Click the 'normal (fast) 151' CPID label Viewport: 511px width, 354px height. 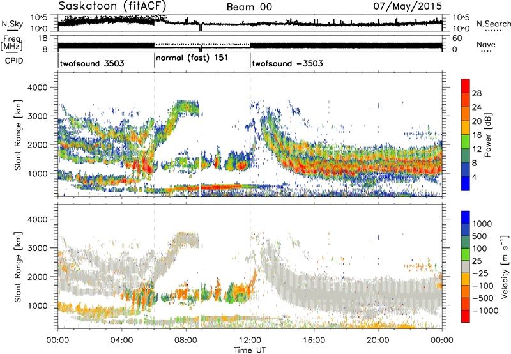click(192, 58)
